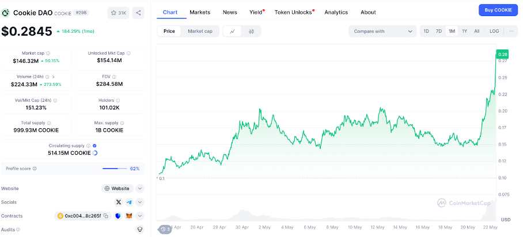Switch to candlestick chart view
The width and height of the screenshot is (523, 237).
251,31
